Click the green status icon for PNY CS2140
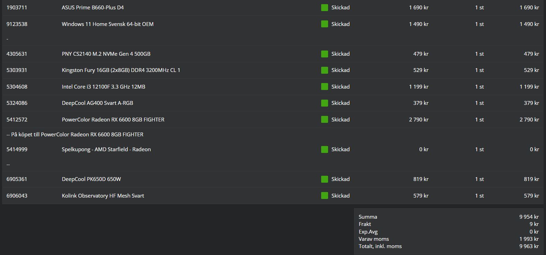The height and width of the screenshot is (255, 546). click(x=325, y=54)
